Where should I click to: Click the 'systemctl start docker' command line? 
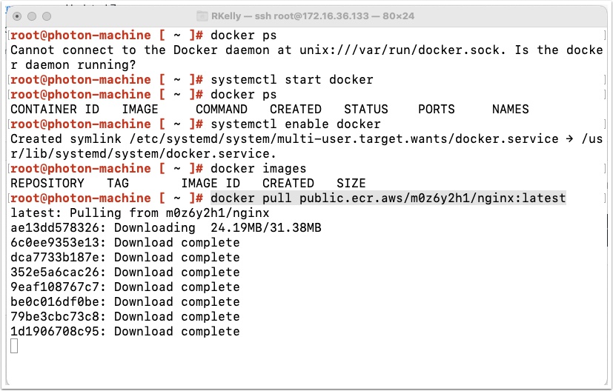click(x=292, y=80)
